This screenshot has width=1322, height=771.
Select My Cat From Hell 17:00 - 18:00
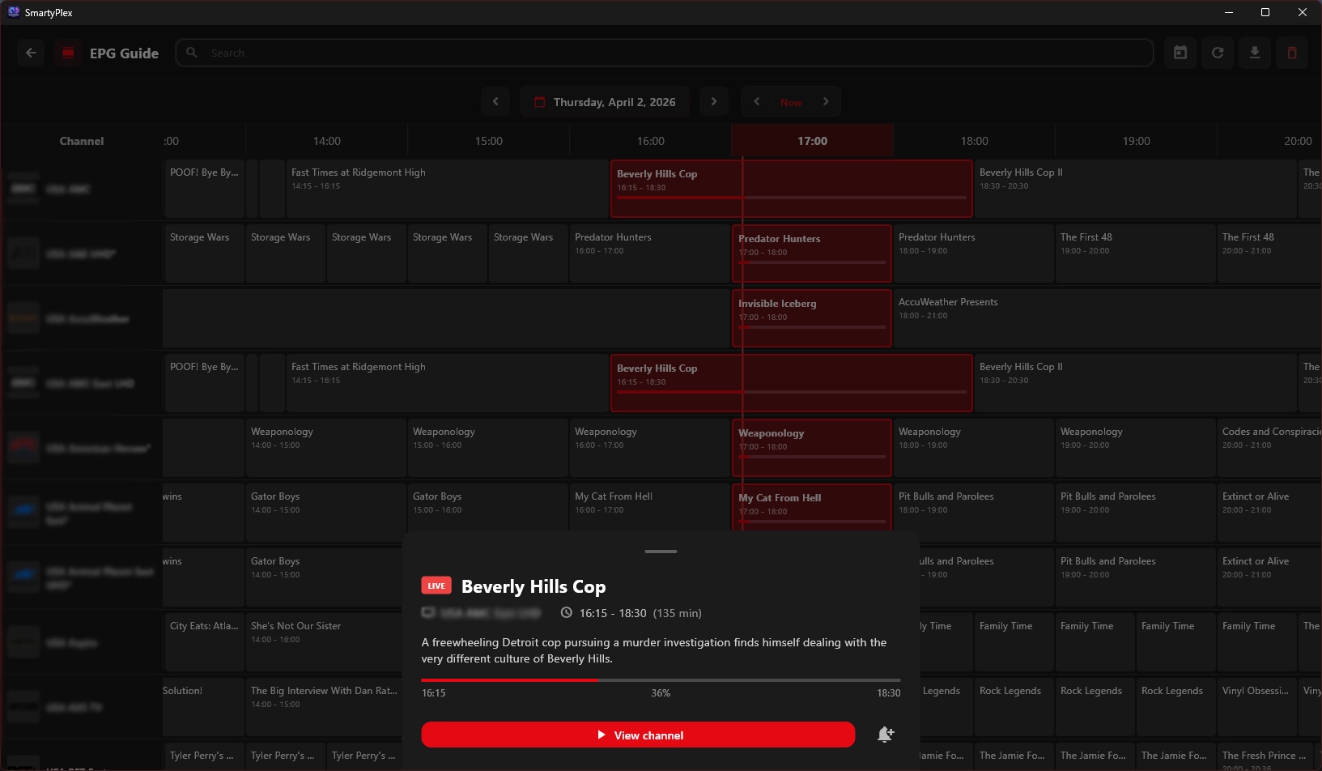coord(812,507)
